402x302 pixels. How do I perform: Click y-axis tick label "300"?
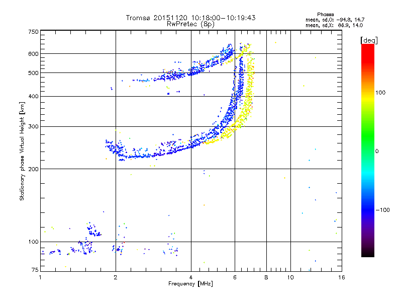pos(33,127)
